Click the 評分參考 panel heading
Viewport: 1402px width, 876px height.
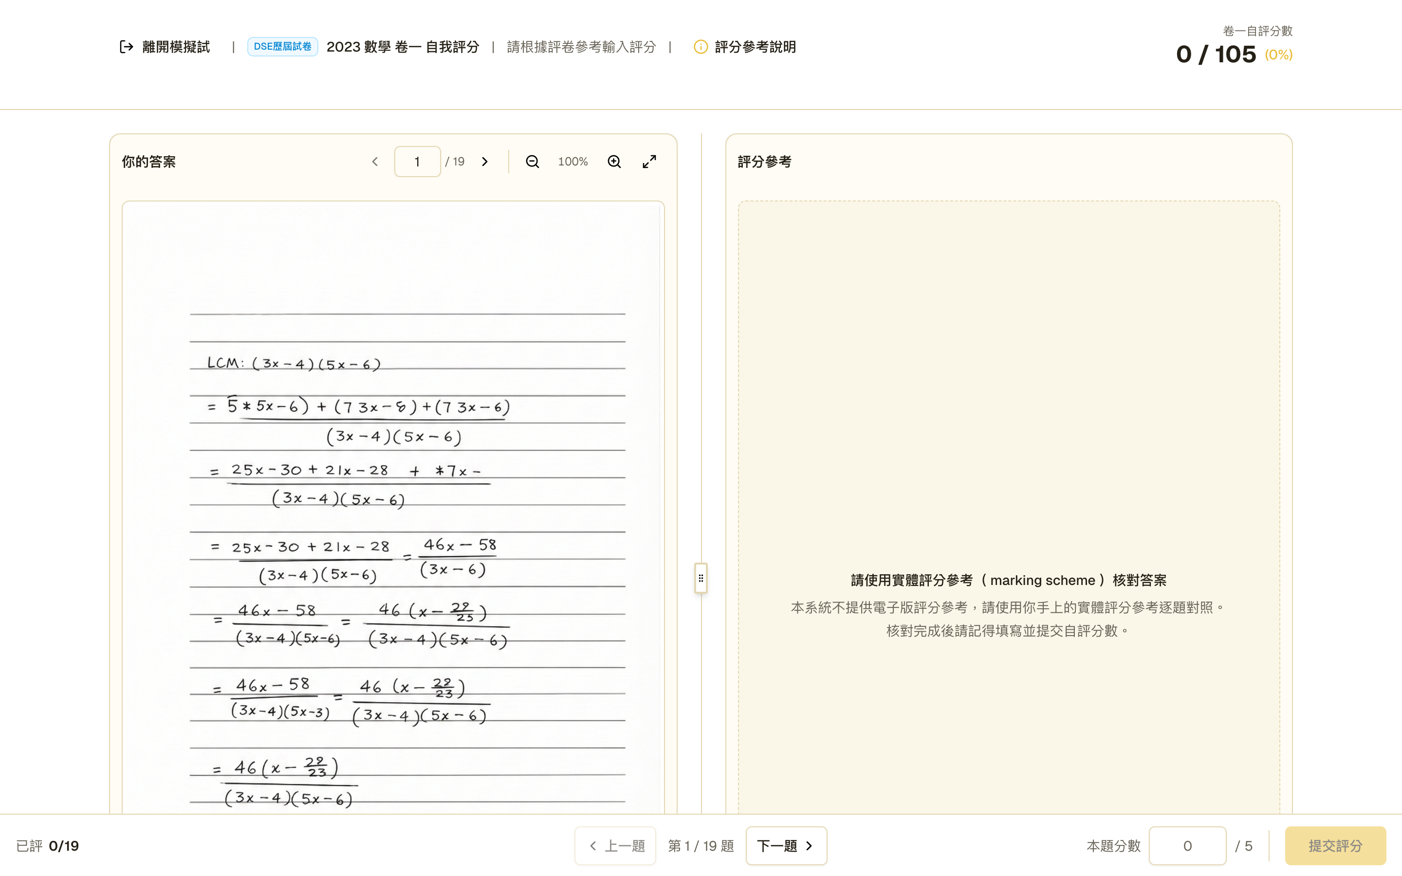765,162
